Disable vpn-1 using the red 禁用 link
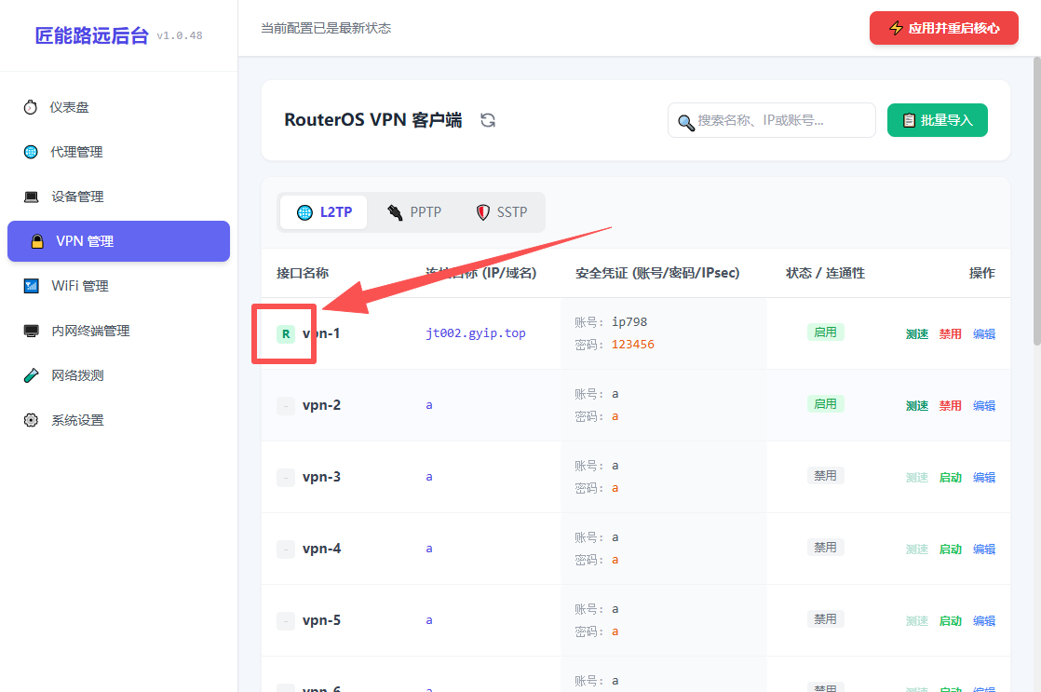This screenshot has width=1041, height=692. 950,334
